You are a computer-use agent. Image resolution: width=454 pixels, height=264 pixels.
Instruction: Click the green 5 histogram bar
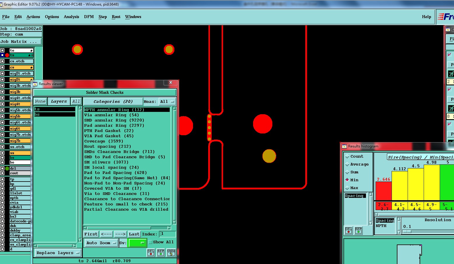pyautogui.click(x=447, y=182)
